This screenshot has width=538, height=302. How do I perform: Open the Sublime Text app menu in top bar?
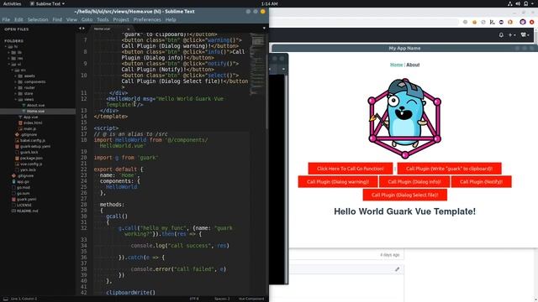[x=47, y=3]
